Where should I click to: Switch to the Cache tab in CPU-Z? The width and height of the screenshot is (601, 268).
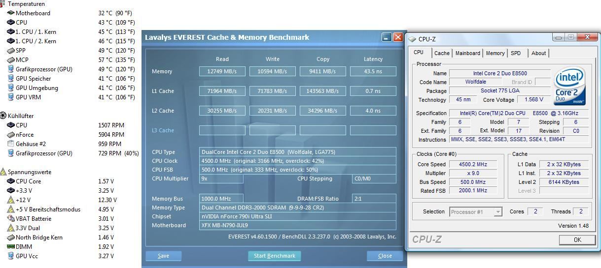[442, 53]
